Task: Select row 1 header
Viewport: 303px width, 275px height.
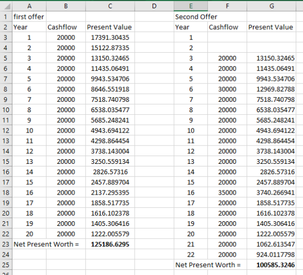Action: (x=6, y=17)
